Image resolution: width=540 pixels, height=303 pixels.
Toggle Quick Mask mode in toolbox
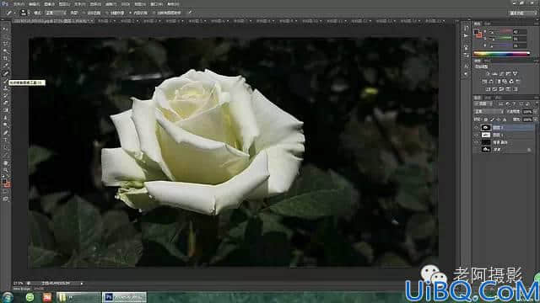[x=5, y=192]
